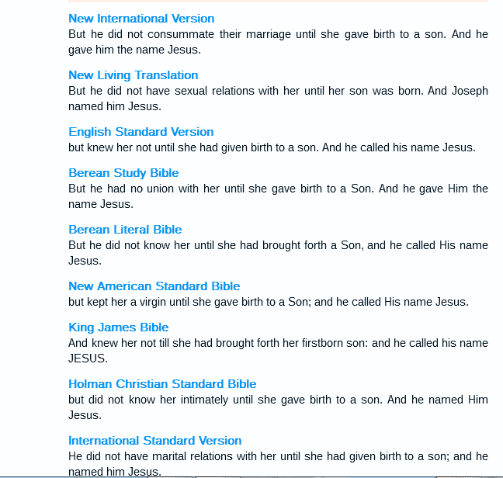Image resolution: width=503 pixels, height=478 pixels.
Task: Follow the King James Bible link
Action: pos(118,327)
